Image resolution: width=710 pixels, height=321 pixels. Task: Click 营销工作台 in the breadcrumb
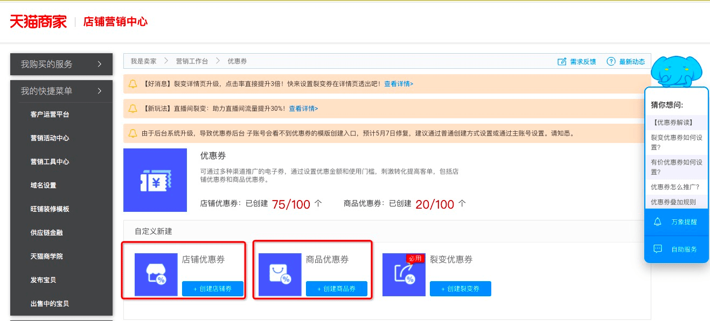192,61
